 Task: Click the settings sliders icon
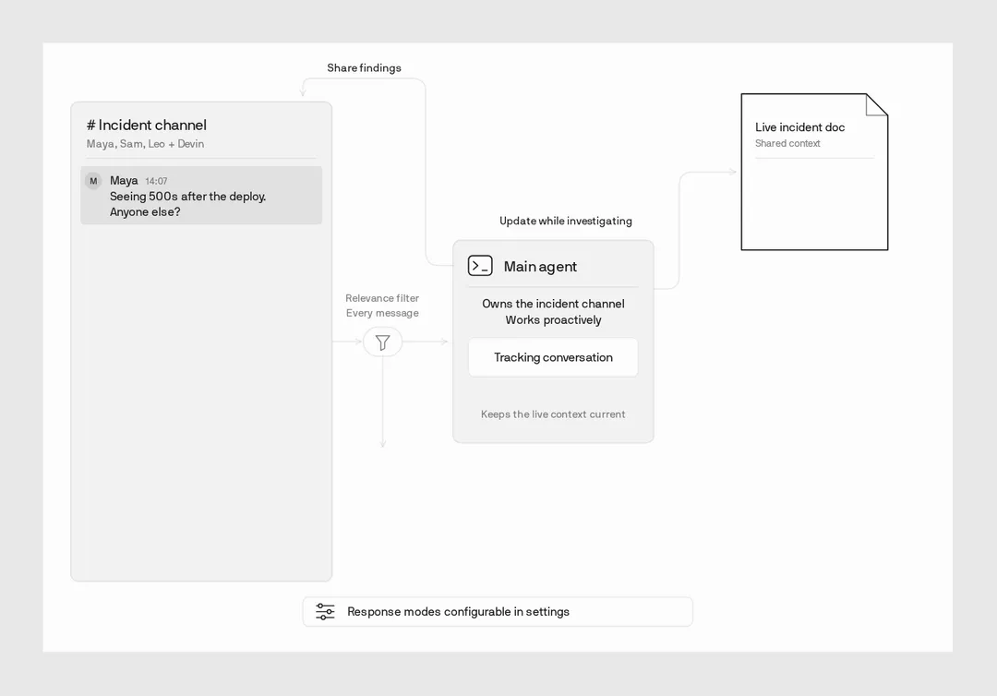point(325,611)
